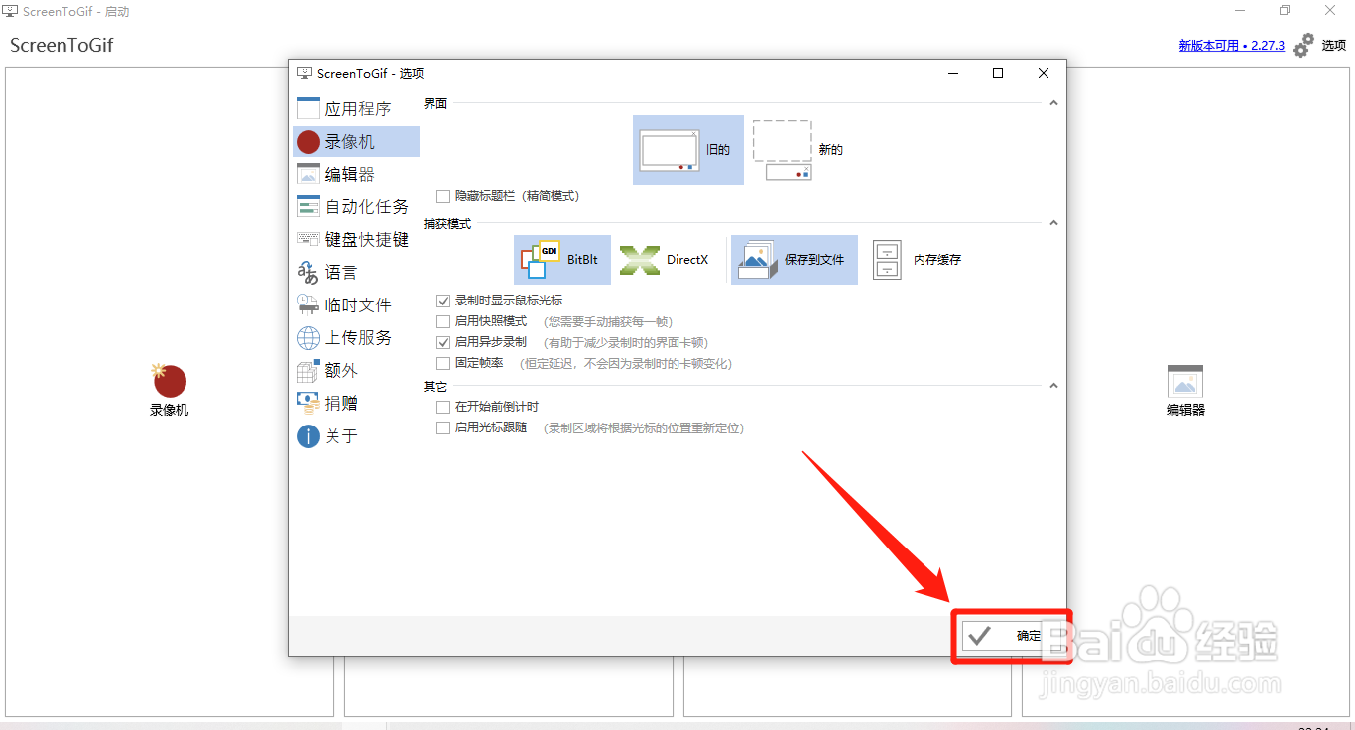Close the 选项 dialog window

click(1044, 73)
